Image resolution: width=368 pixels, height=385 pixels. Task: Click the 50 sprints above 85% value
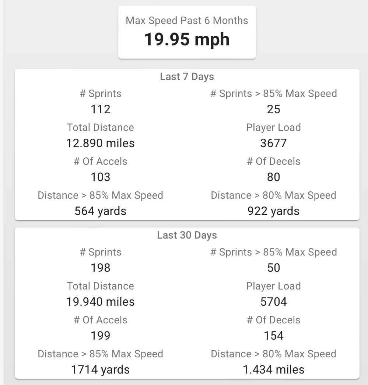(x=273, y=268)
